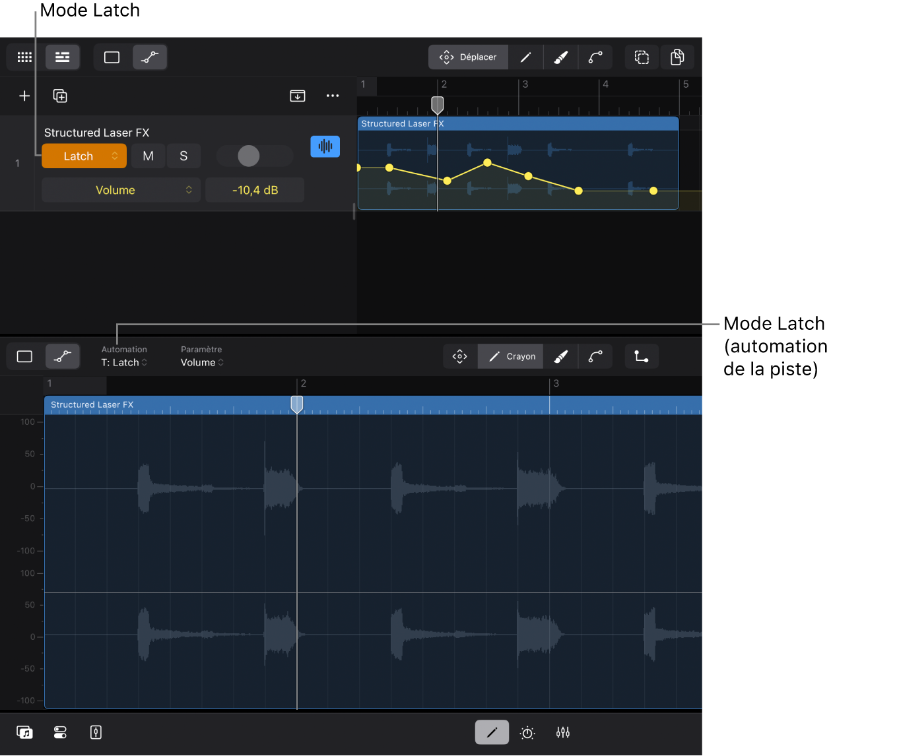The height and width of the screenshot is (756, 897).
Task: Select the Crayon tool in editor
Action: [x=511, y=357]
